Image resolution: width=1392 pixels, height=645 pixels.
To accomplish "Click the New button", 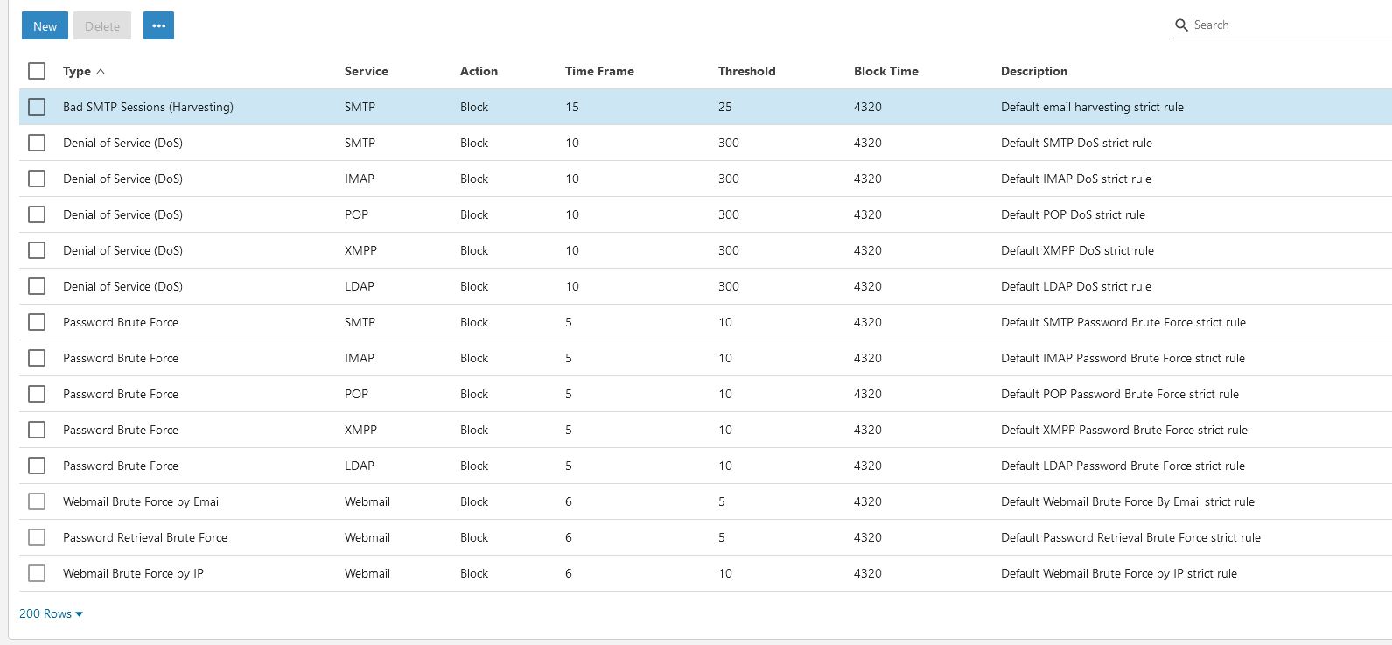I will click(x=45, y=26).
